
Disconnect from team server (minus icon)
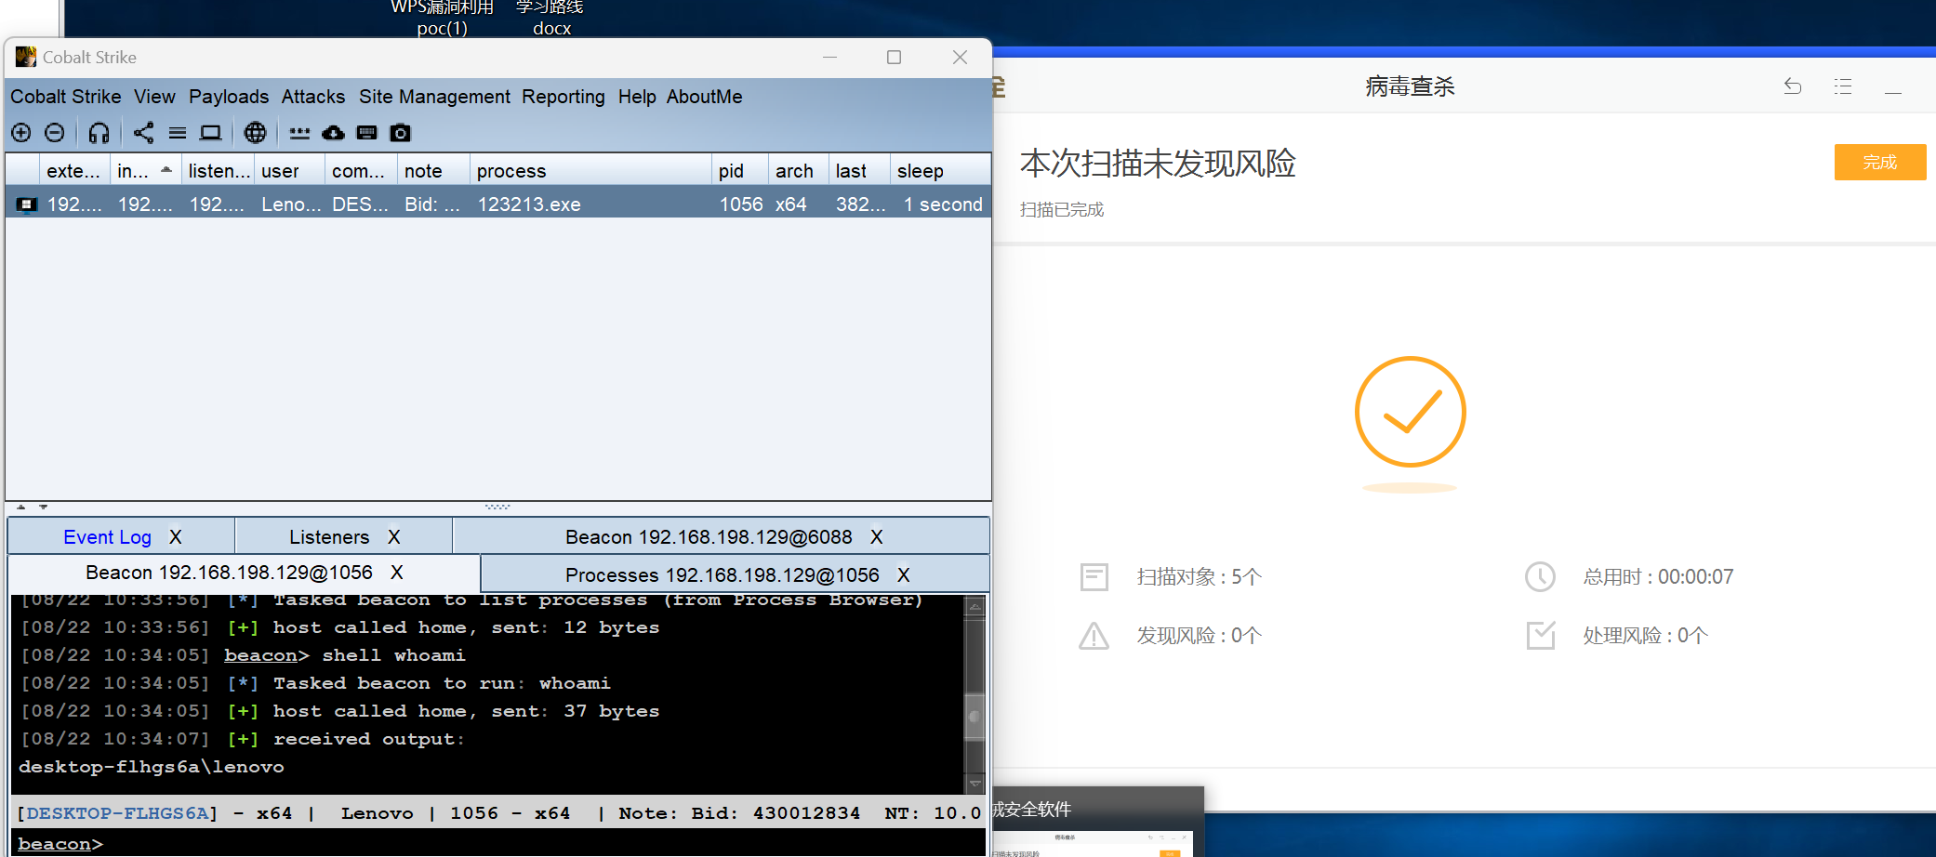coord(55,133)
